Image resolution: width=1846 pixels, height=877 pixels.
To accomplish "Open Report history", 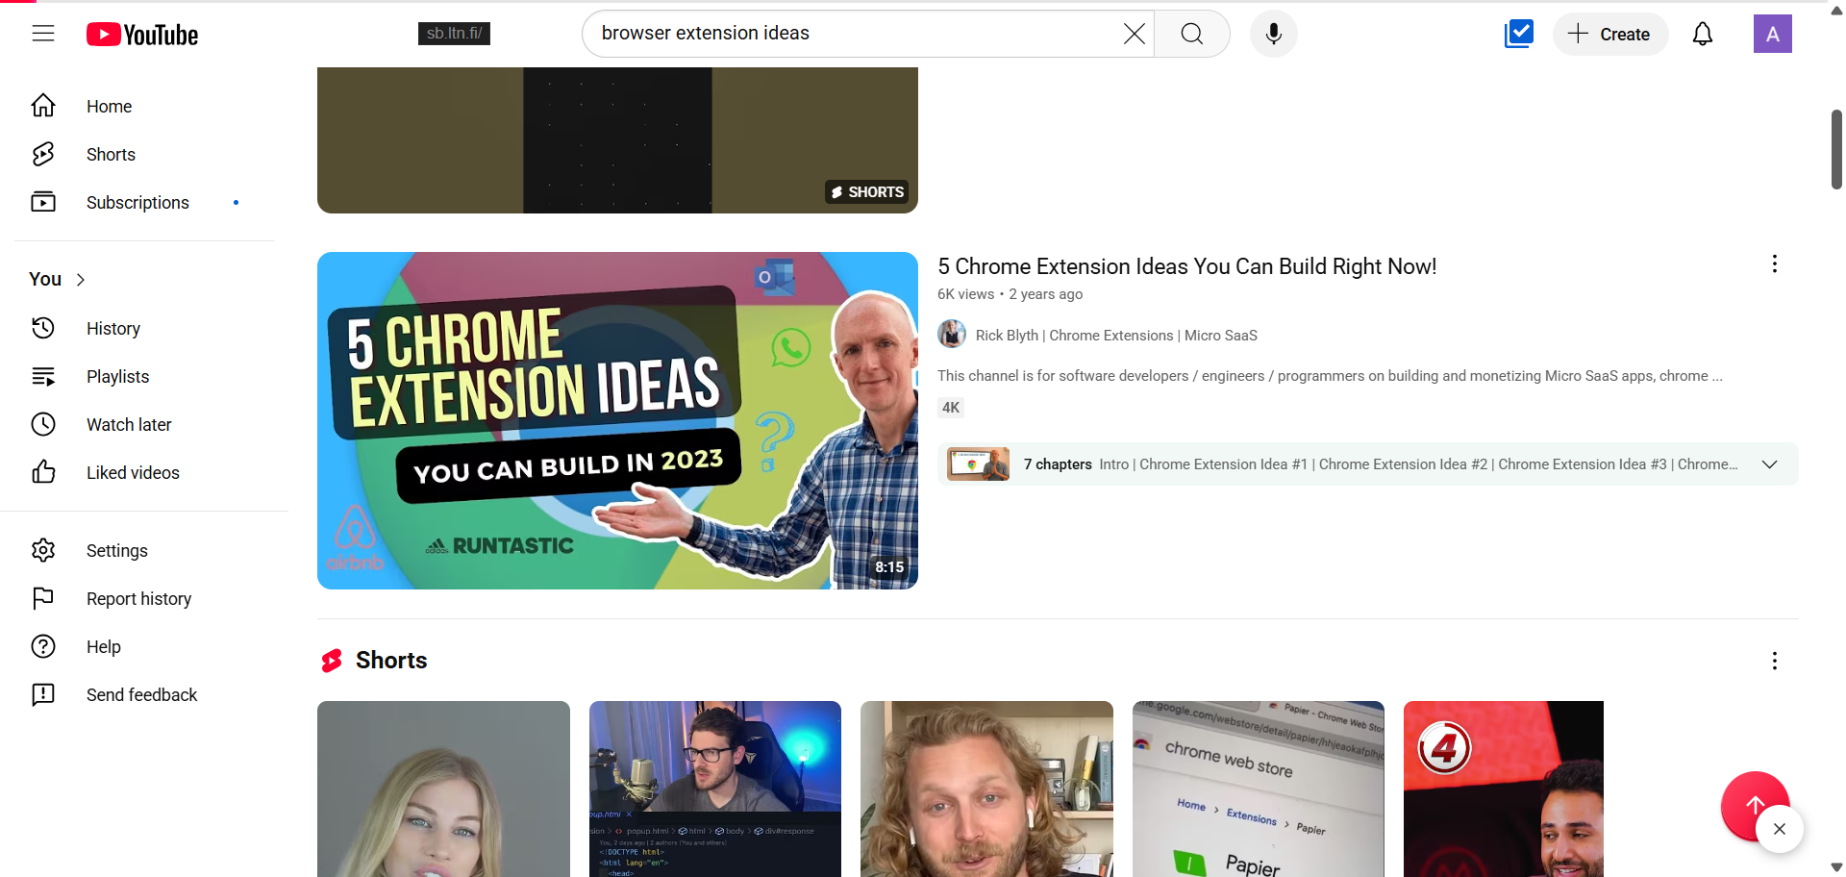I will (144, 598).
